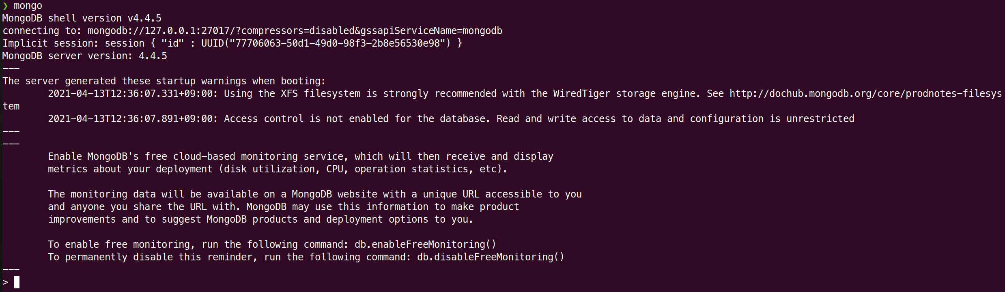Screen dimensions: 1005x292
Task: Click the db.enableFreeMonitoring() command text
Action: coord(425,245)
